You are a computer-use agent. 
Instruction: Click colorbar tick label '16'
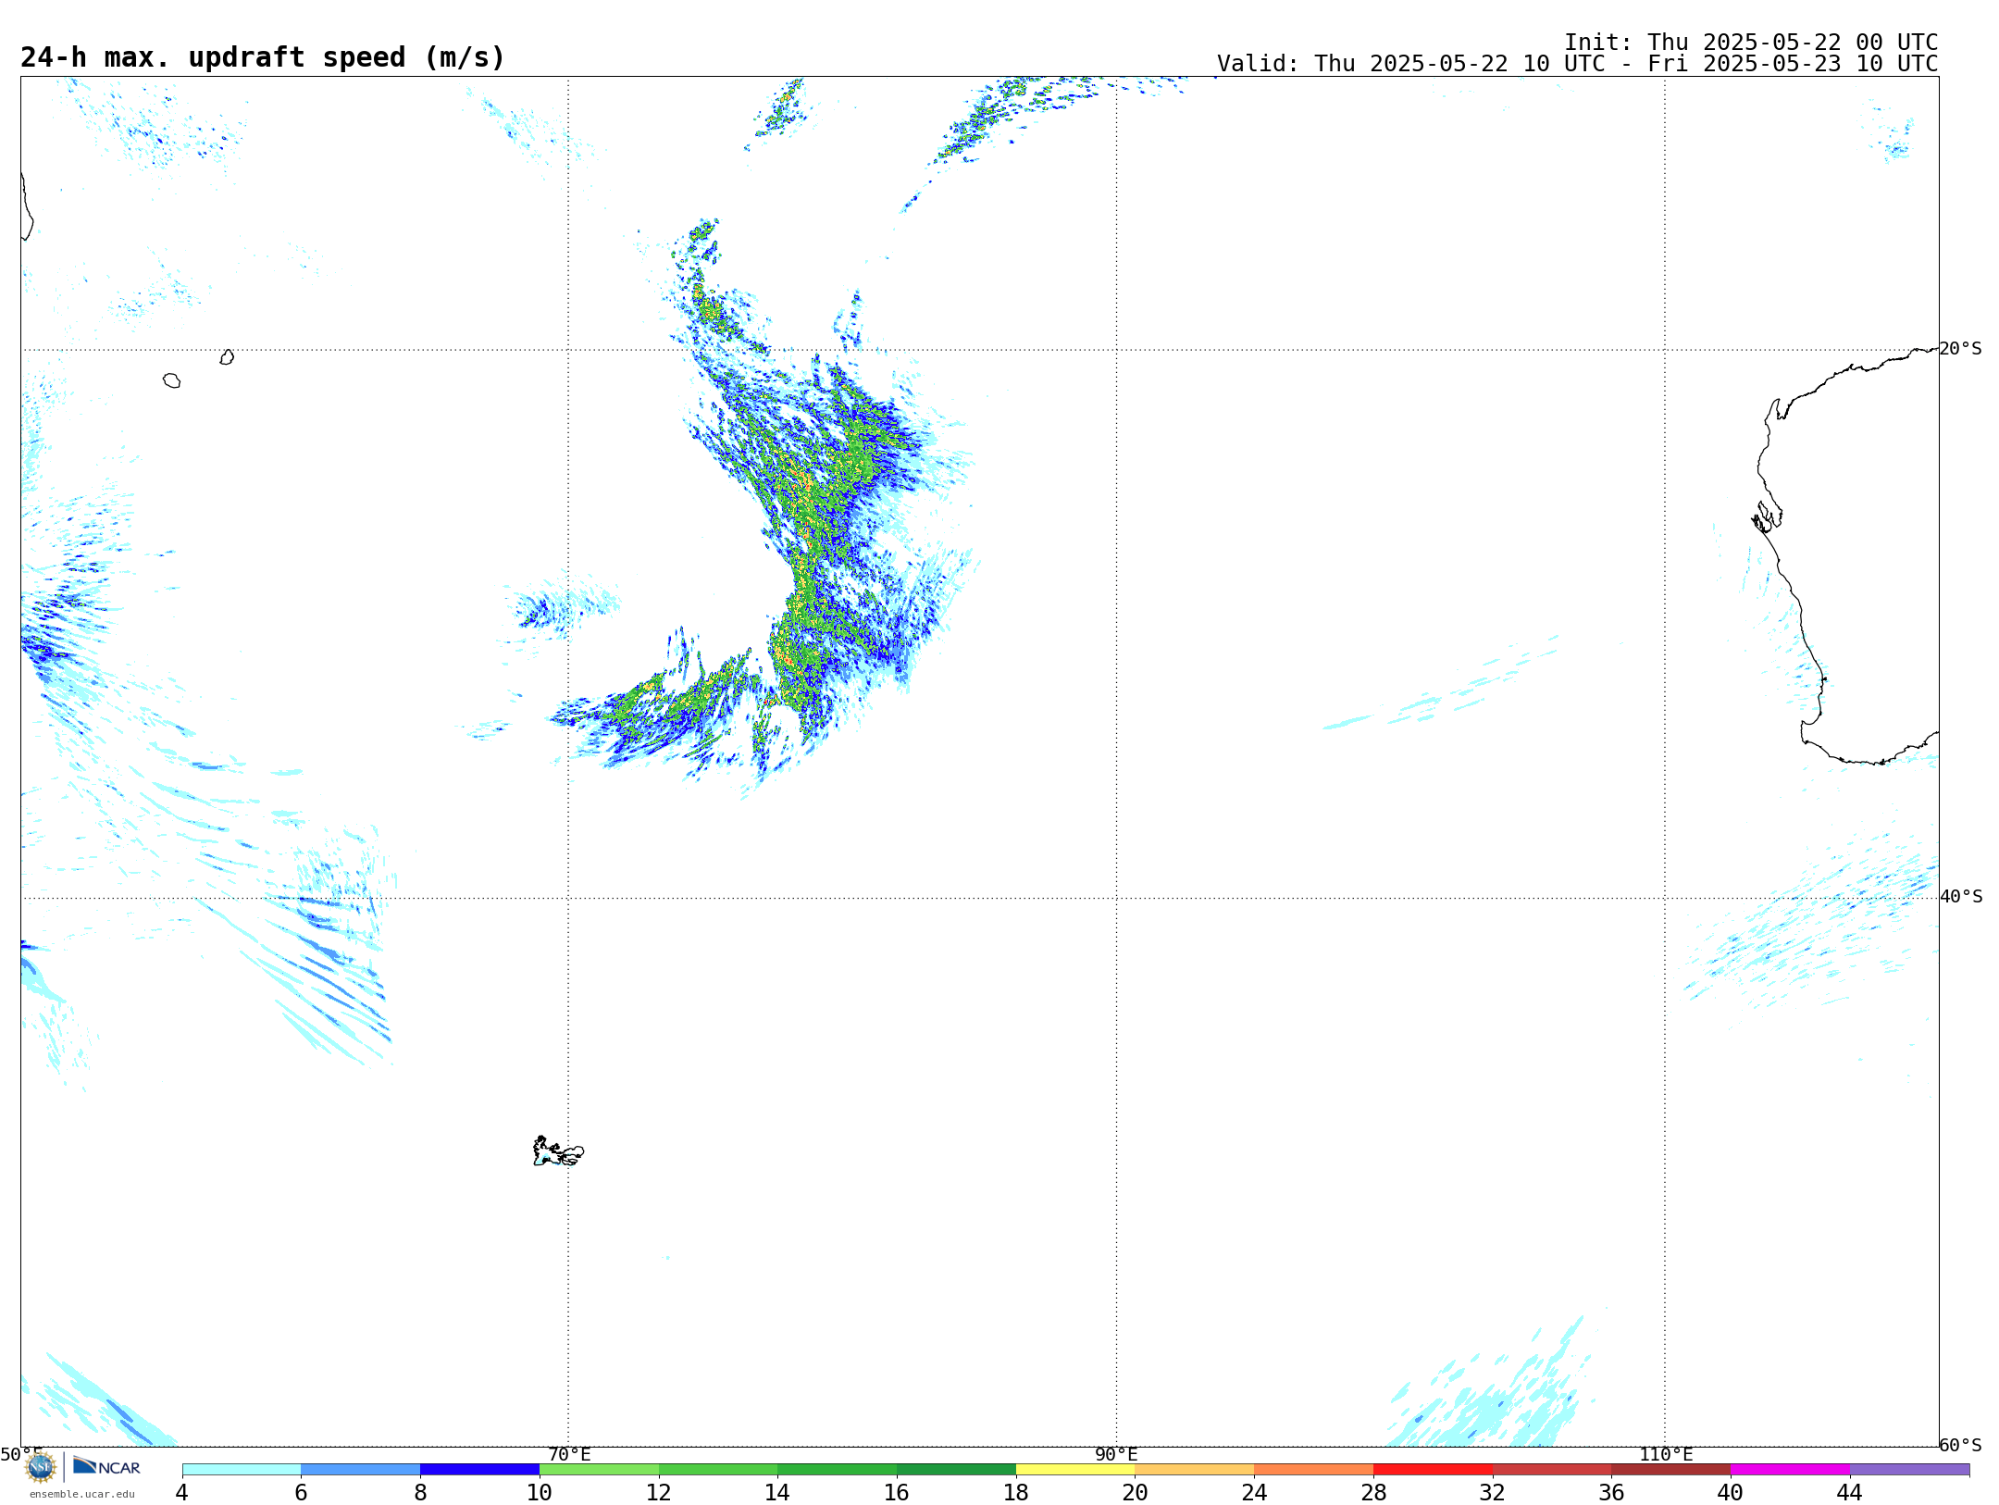[x=897, y=1493]
